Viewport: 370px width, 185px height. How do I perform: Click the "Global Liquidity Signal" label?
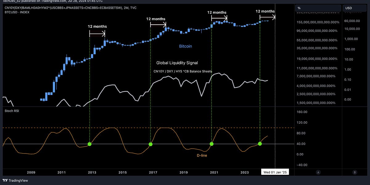pos(177,63)
